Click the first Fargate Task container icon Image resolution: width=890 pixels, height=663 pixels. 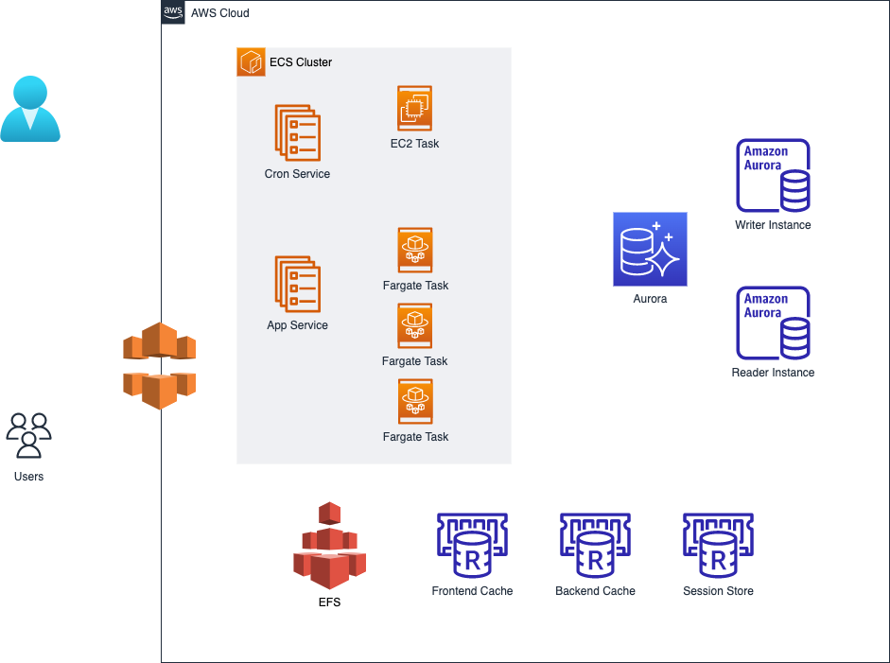click(x=415, y=248)
